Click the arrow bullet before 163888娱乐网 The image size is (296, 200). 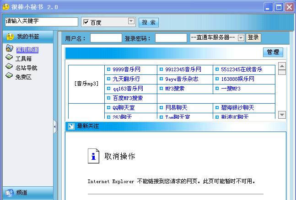[217, 79]
